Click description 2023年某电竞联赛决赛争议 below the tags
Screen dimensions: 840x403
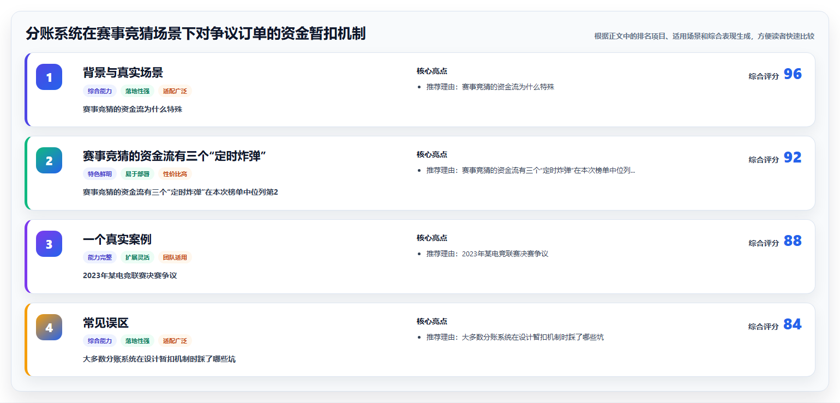click(x=130, y=275)
